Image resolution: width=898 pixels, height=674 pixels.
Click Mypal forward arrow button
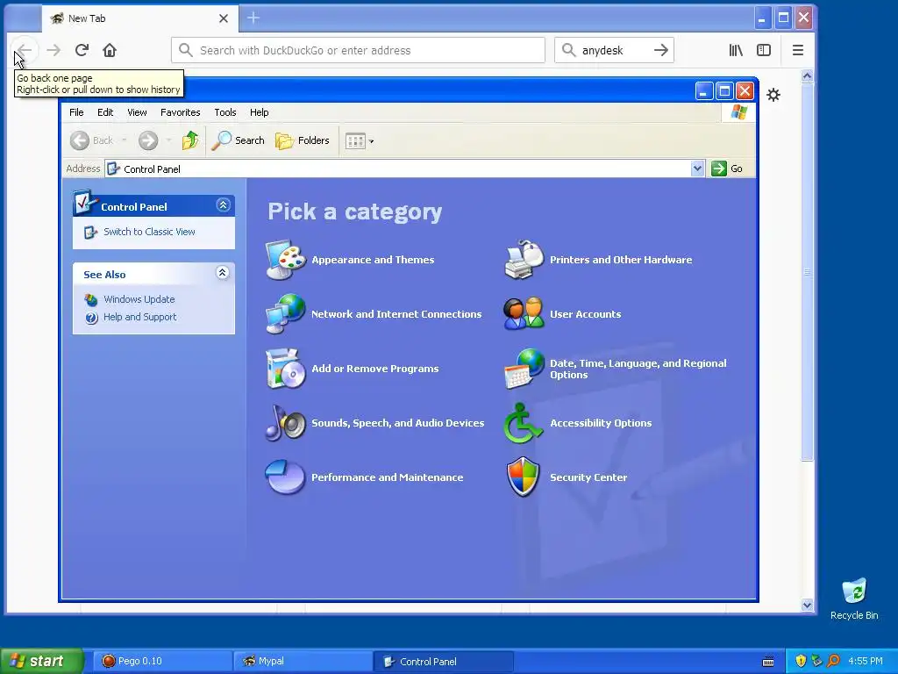coord(53,50)
